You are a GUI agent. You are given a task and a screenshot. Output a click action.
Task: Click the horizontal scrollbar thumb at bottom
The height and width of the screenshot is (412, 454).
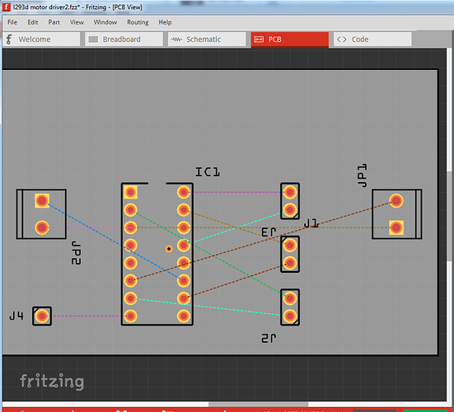pos(258,405)
